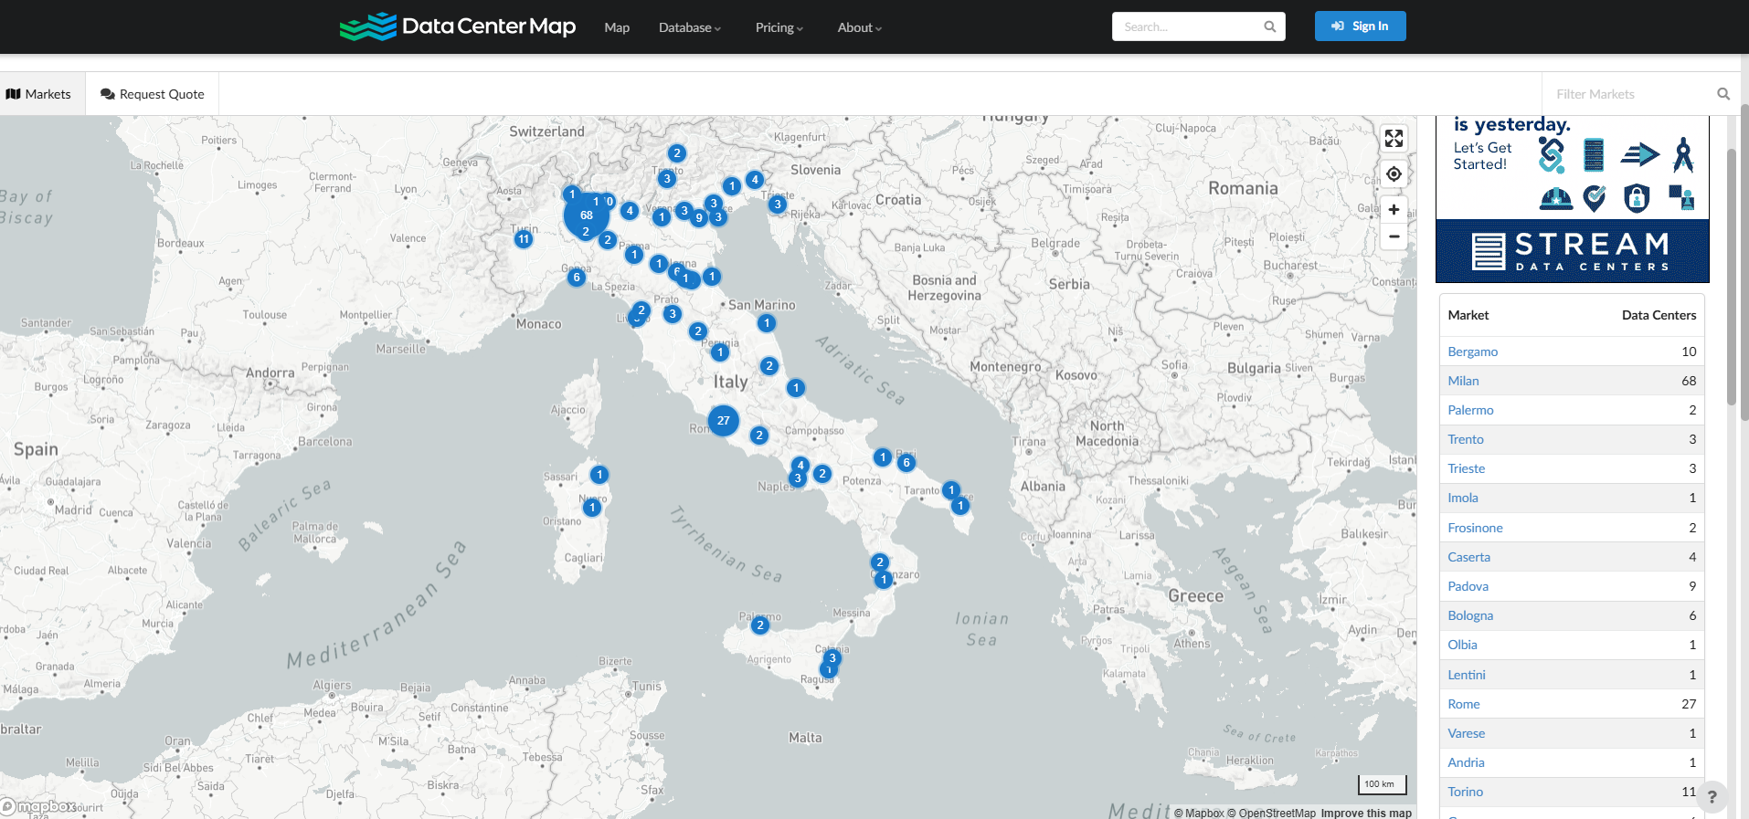Click the Data Center Map logo
This screenshot has height=819, width=1749.
[x=458, y=26]
